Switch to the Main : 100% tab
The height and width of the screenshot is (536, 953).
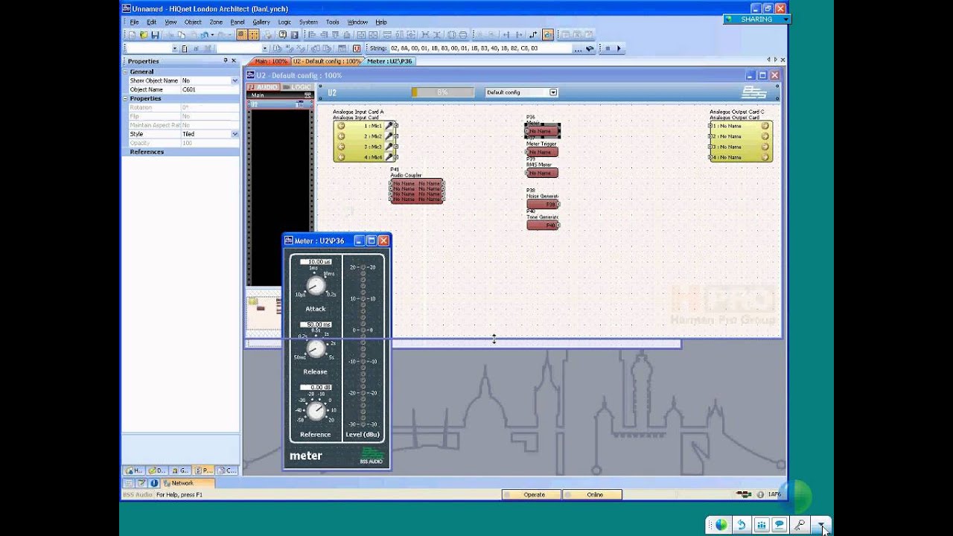click(x=270, y=61)
